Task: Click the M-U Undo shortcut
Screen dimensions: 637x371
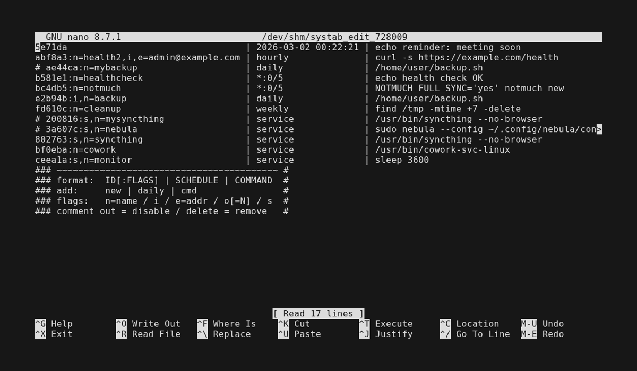Action: pos(543,324)
